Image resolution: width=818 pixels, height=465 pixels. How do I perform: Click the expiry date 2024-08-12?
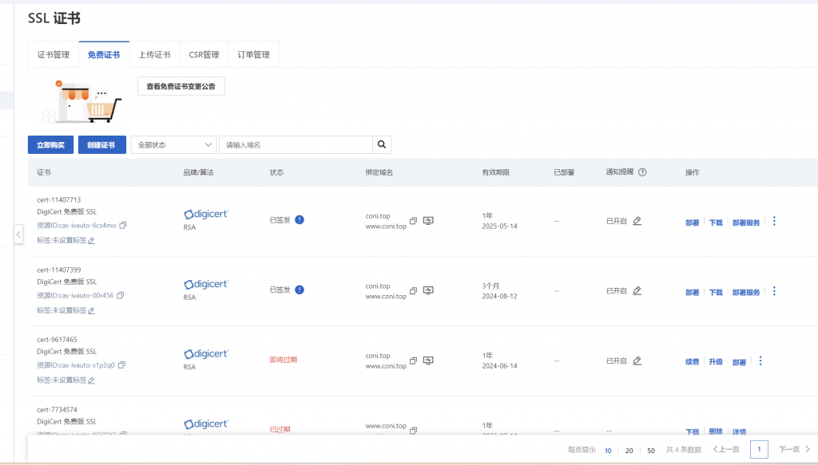point(500,296)
